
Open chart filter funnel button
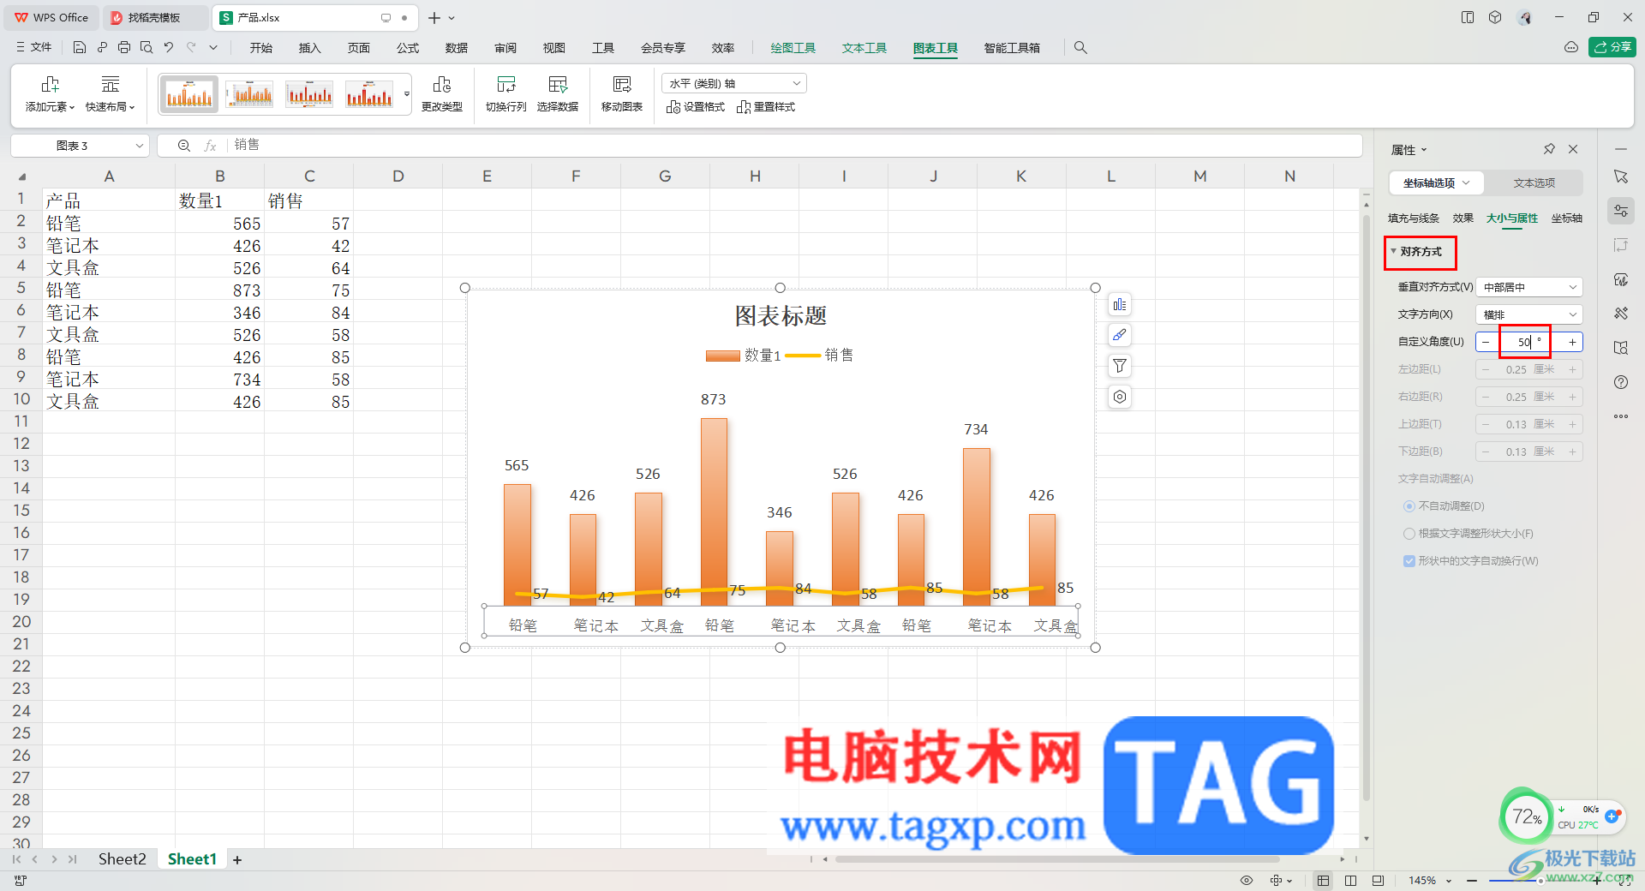click(x=1120, y=367)
